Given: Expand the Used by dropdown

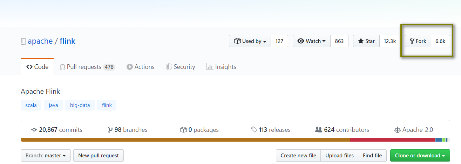Looking at the screenshot, I should (x=250, y=41).
